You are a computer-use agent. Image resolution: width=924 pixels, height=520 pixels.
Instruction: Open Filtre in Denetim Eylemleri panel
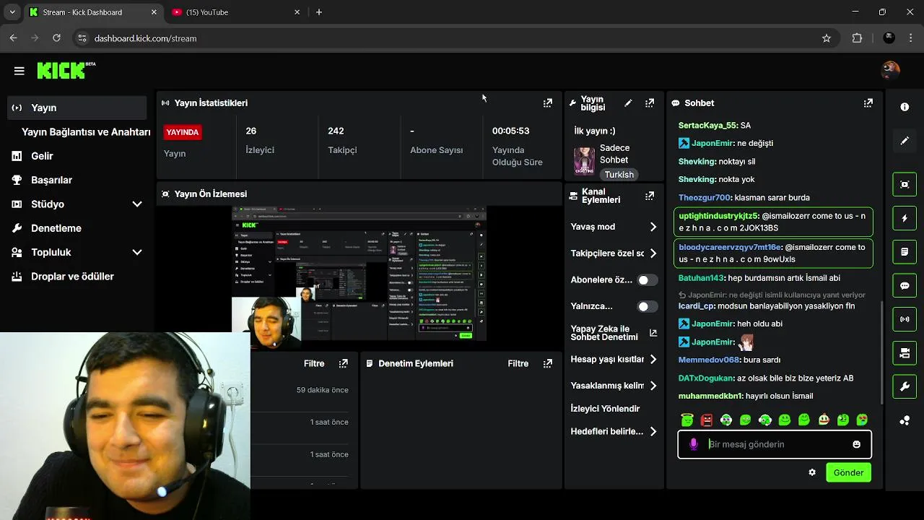[x=518, y=363]
